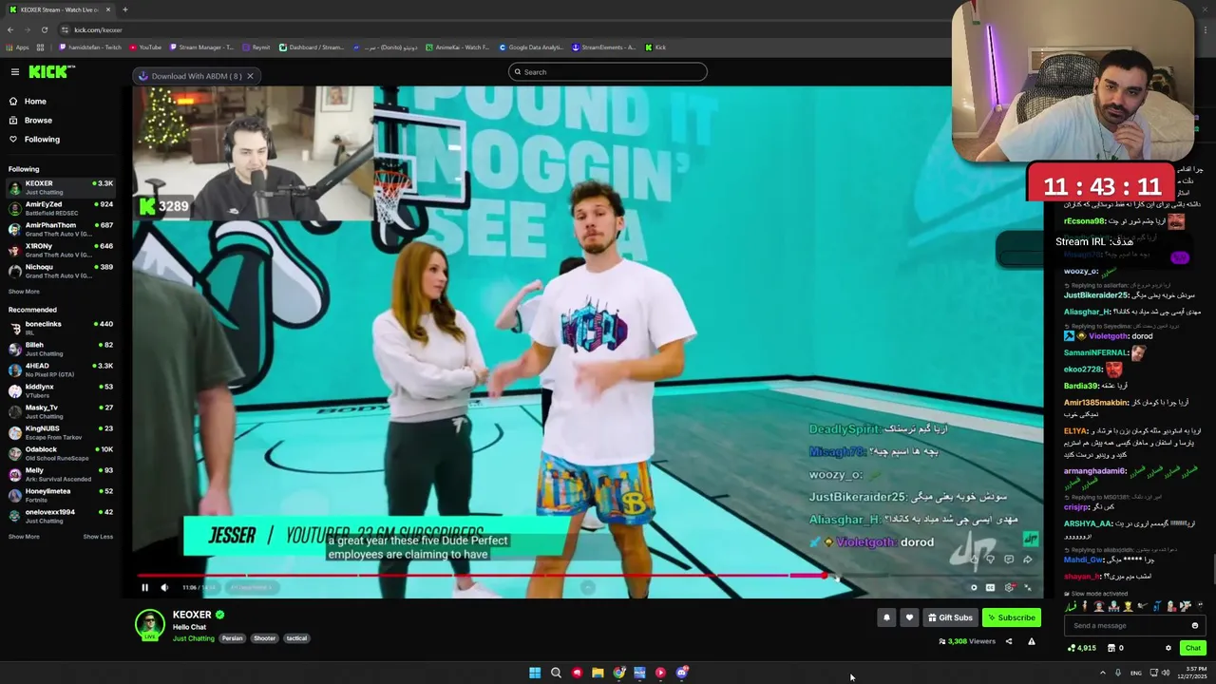1216x684 pixels.
Task: Collapse Recommended with Show Less
Action: [x=98, y=537]
